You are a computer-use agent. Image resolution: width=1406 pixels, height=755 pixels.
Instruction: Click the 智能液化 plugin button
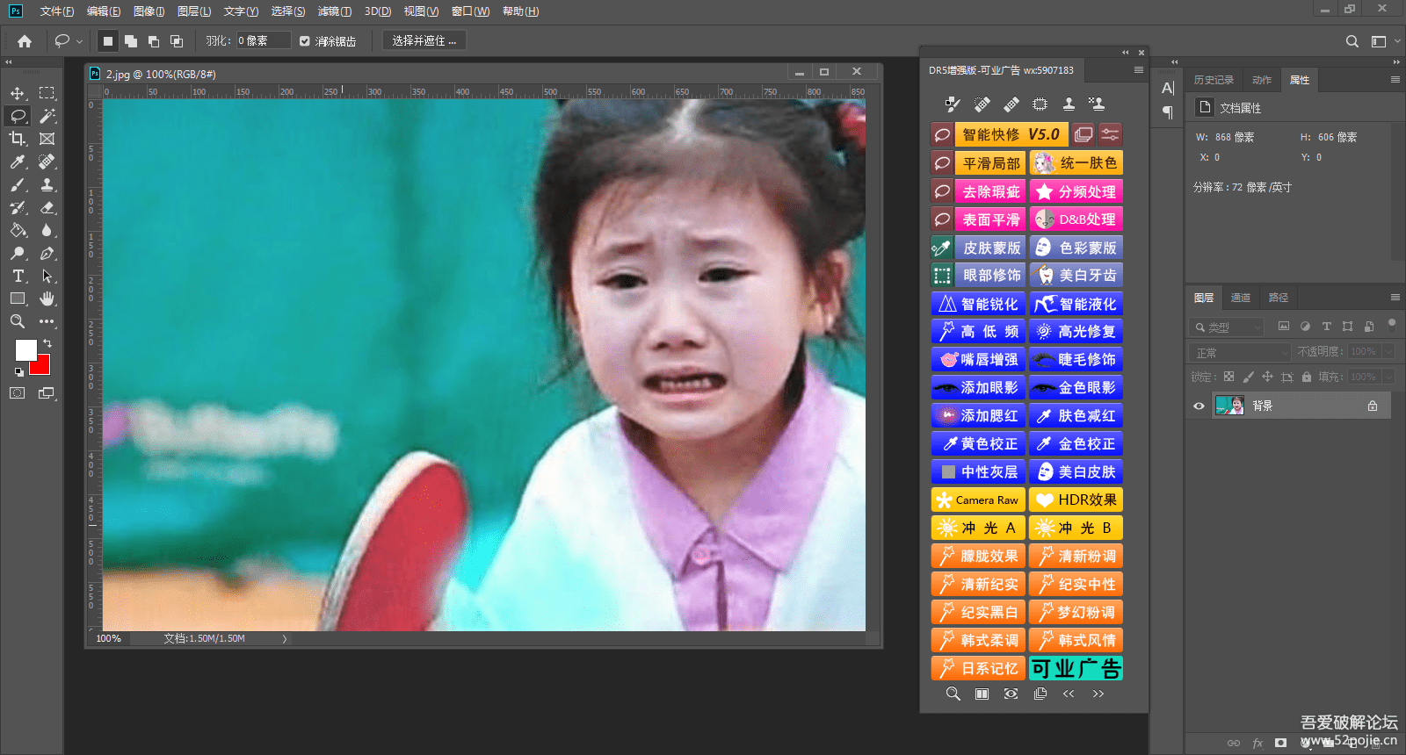pyautogui.click(x=1076, y=304)
